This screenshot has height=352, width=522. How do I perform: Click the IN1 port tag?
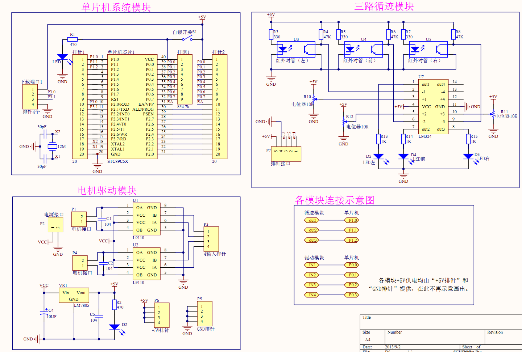[312, 265]
